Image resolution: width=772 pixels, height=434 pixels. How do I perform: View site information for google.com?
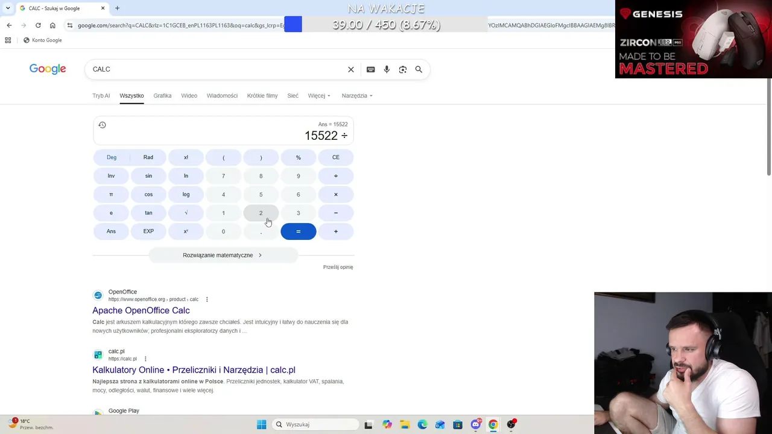pyautogui.click(x=70, y=25)
